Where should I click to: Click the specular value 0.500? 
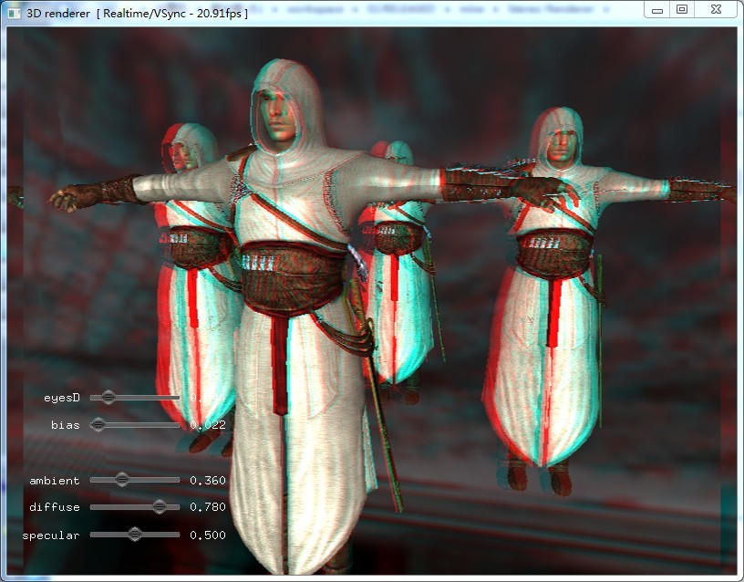tap(208, 535)
